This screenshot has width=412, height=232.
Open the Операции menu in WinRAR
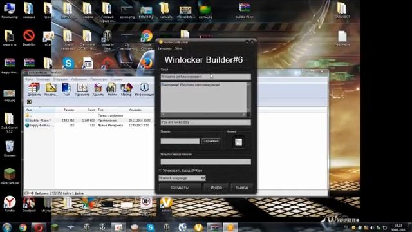click(x=60, y=79)
